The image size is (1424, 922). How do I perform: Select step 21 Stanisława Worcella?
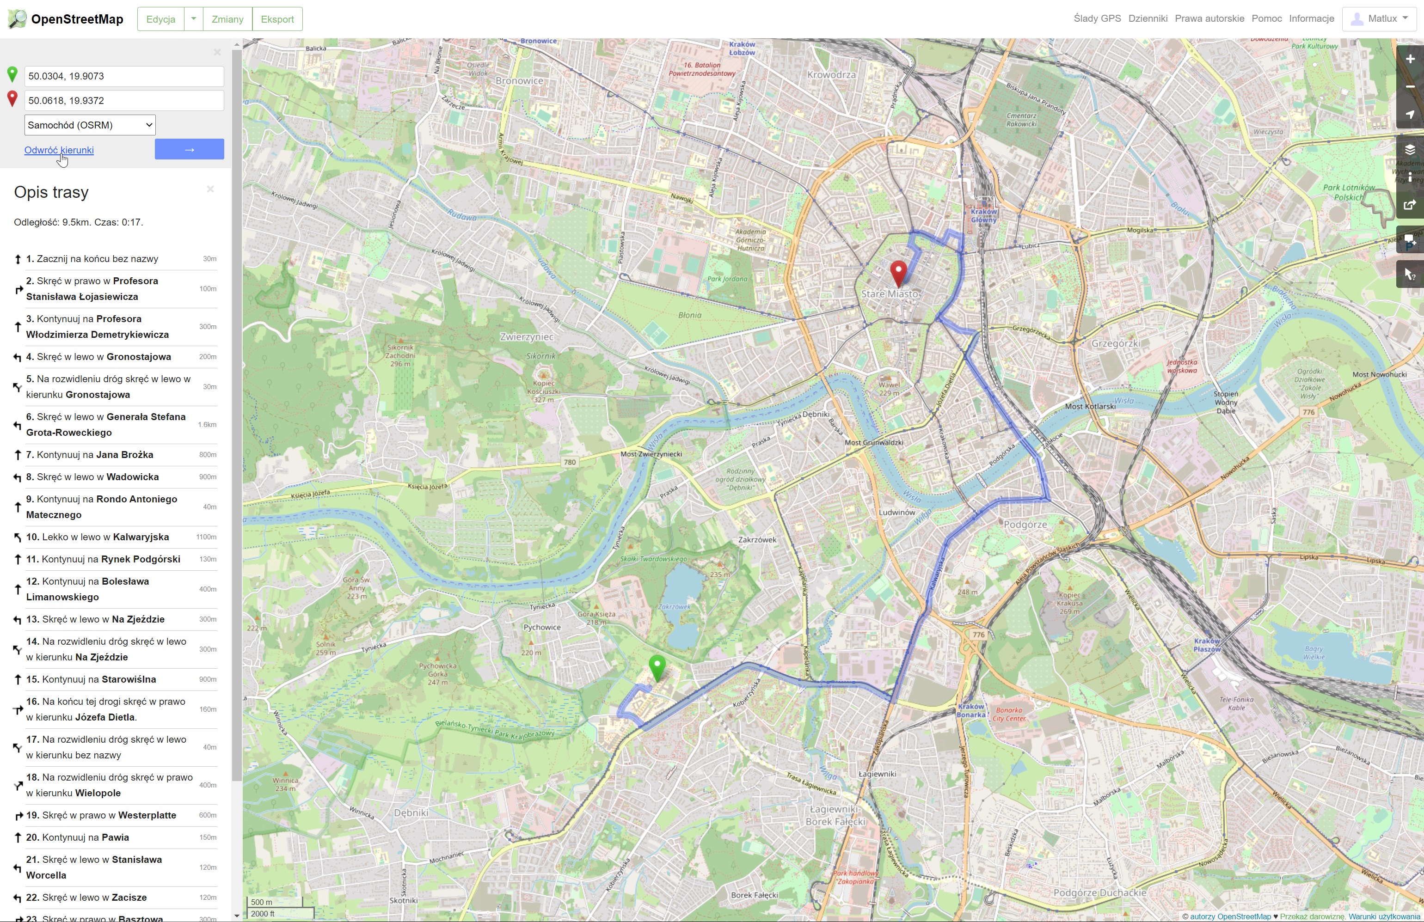click(115, 867)
